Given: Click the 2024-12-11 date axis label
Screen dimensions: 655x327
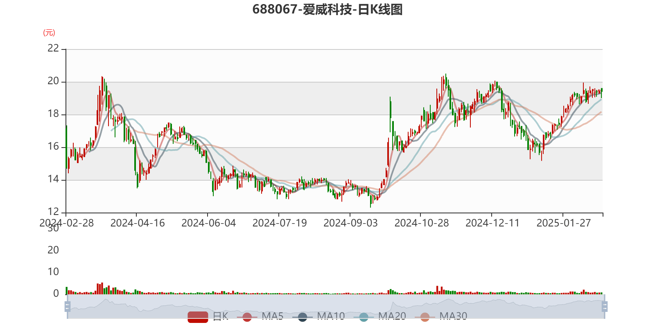Looking at the screenshot, I should [x=492, y=223].
